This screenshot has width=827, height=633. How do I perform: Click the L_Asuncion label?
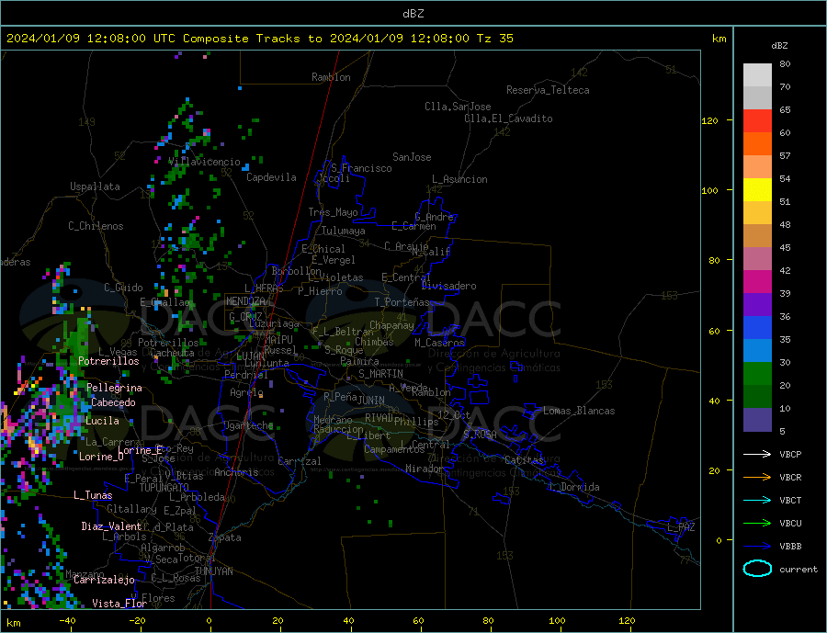tap(460, 179)
